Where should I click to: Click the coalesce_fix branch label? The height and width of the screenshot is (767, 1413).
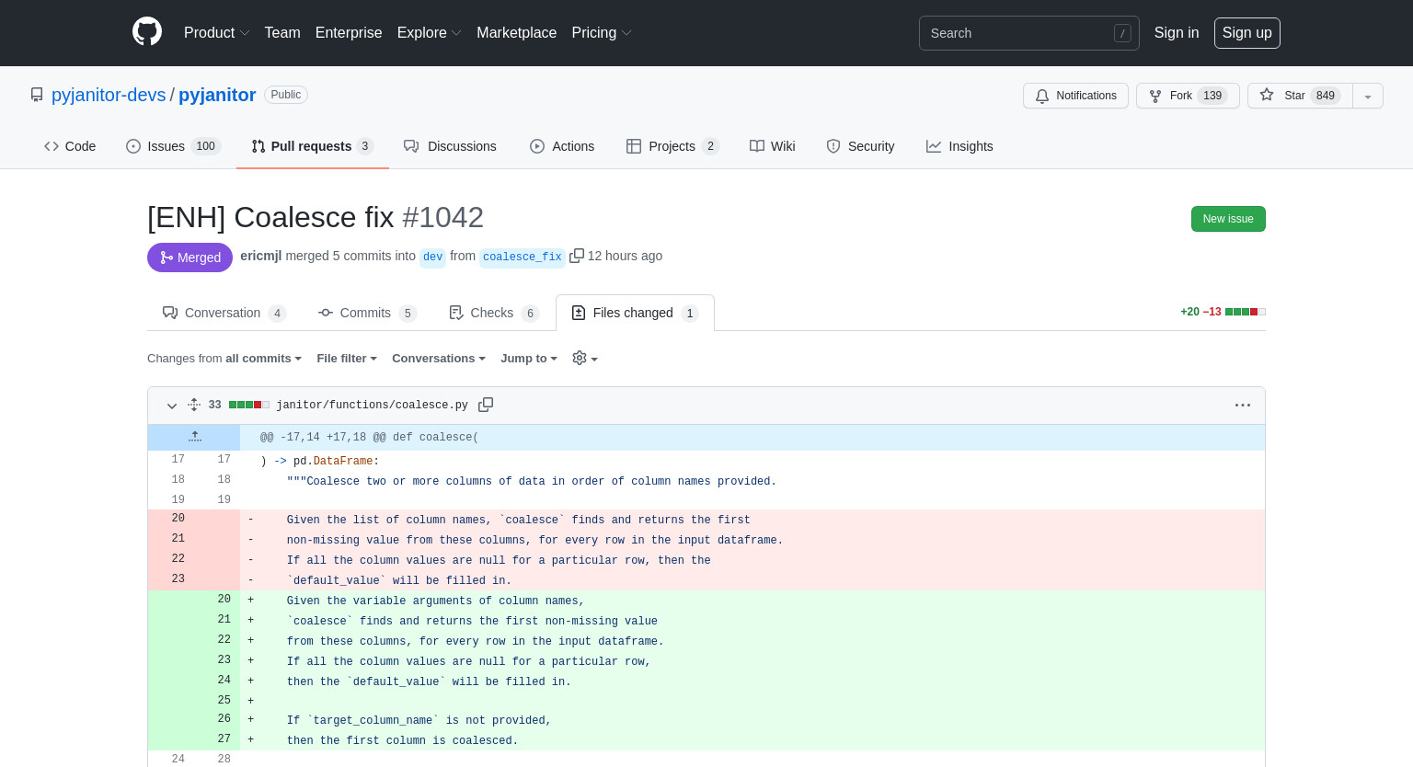(x=523, y=257)
